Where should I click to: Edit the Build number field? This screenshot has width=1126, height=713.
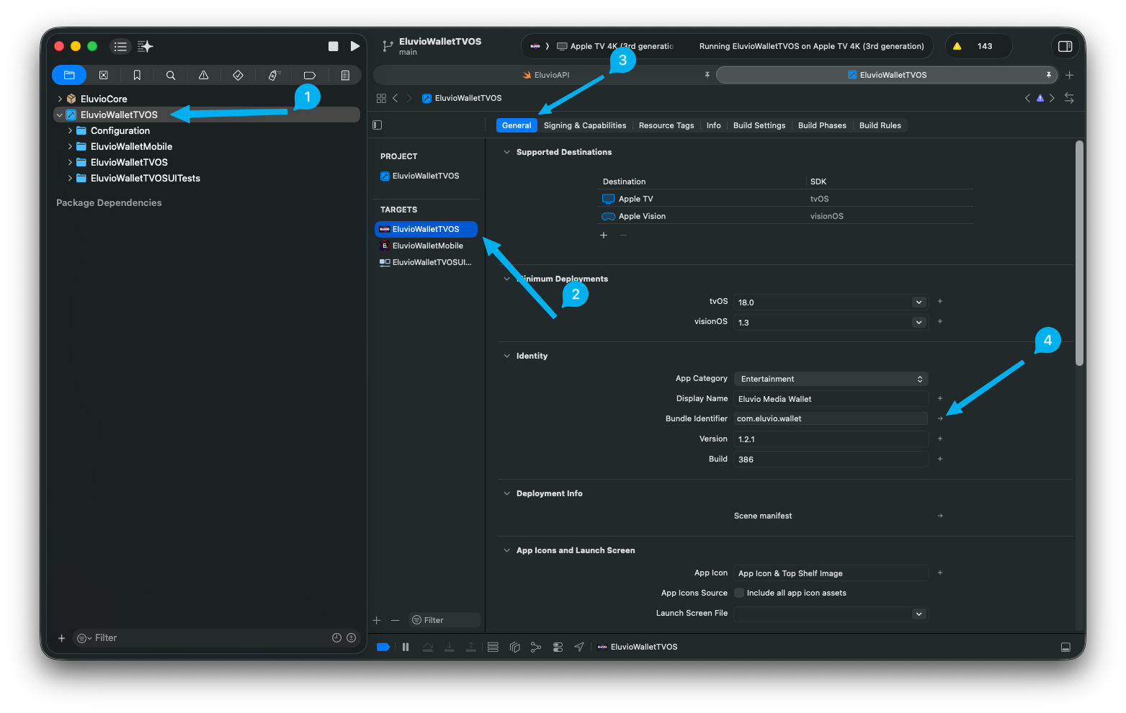[x=831, y=459]
